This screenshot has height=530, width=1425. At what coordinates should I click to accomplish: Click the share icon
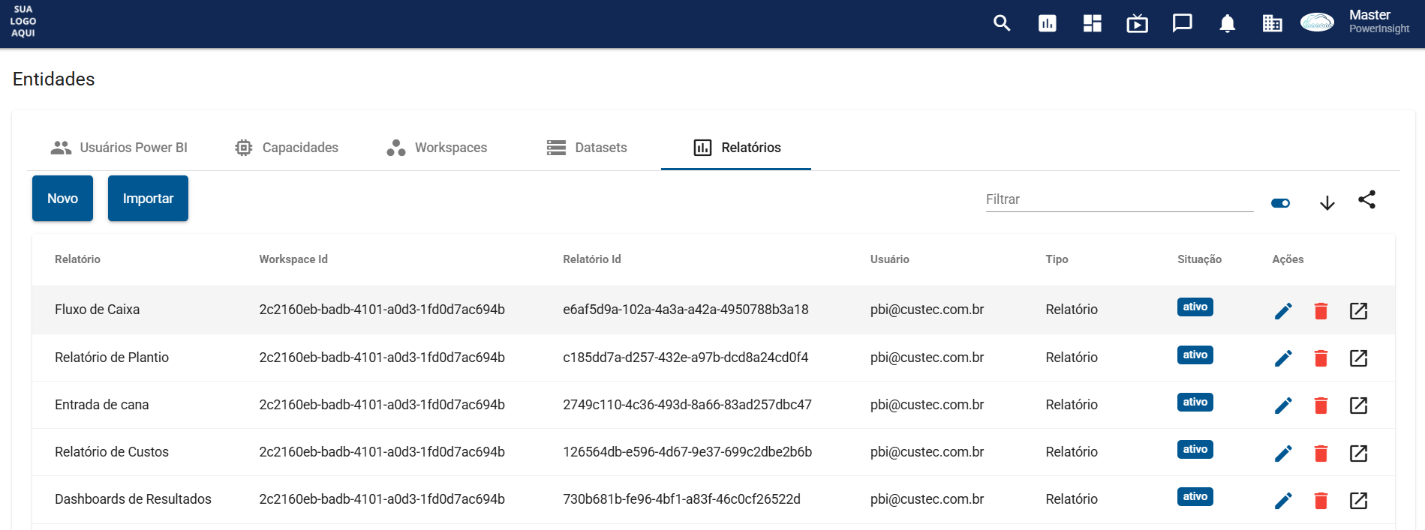(x=1366, y=199)
